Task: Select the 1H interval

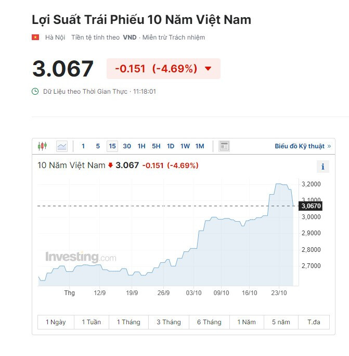Action: (141, 146)
